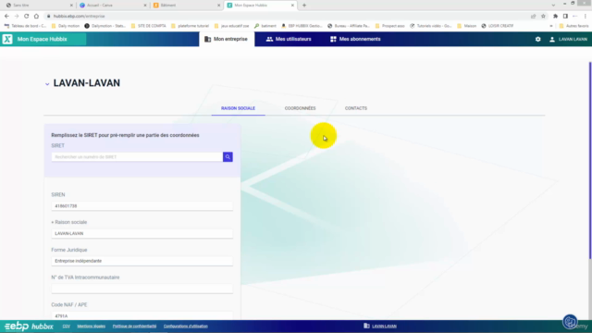Click the browser home icon

pyautogui.click(x=36, y=17)
